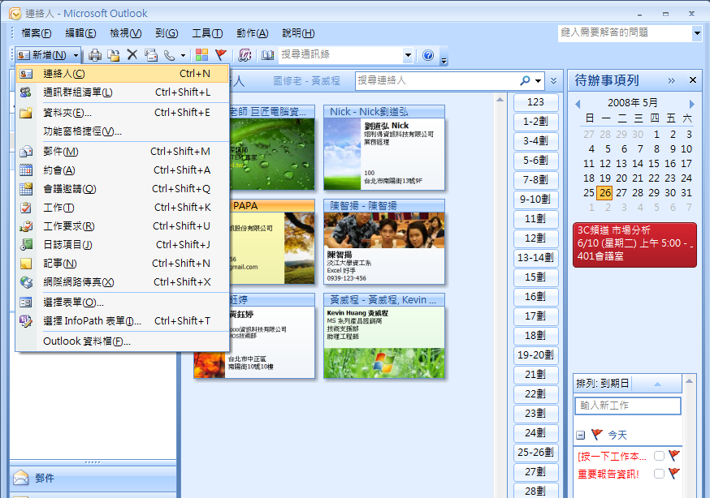Choose 通訊群組清單(L) from the menu
This screenshot has height=498, width=710.
122,92
